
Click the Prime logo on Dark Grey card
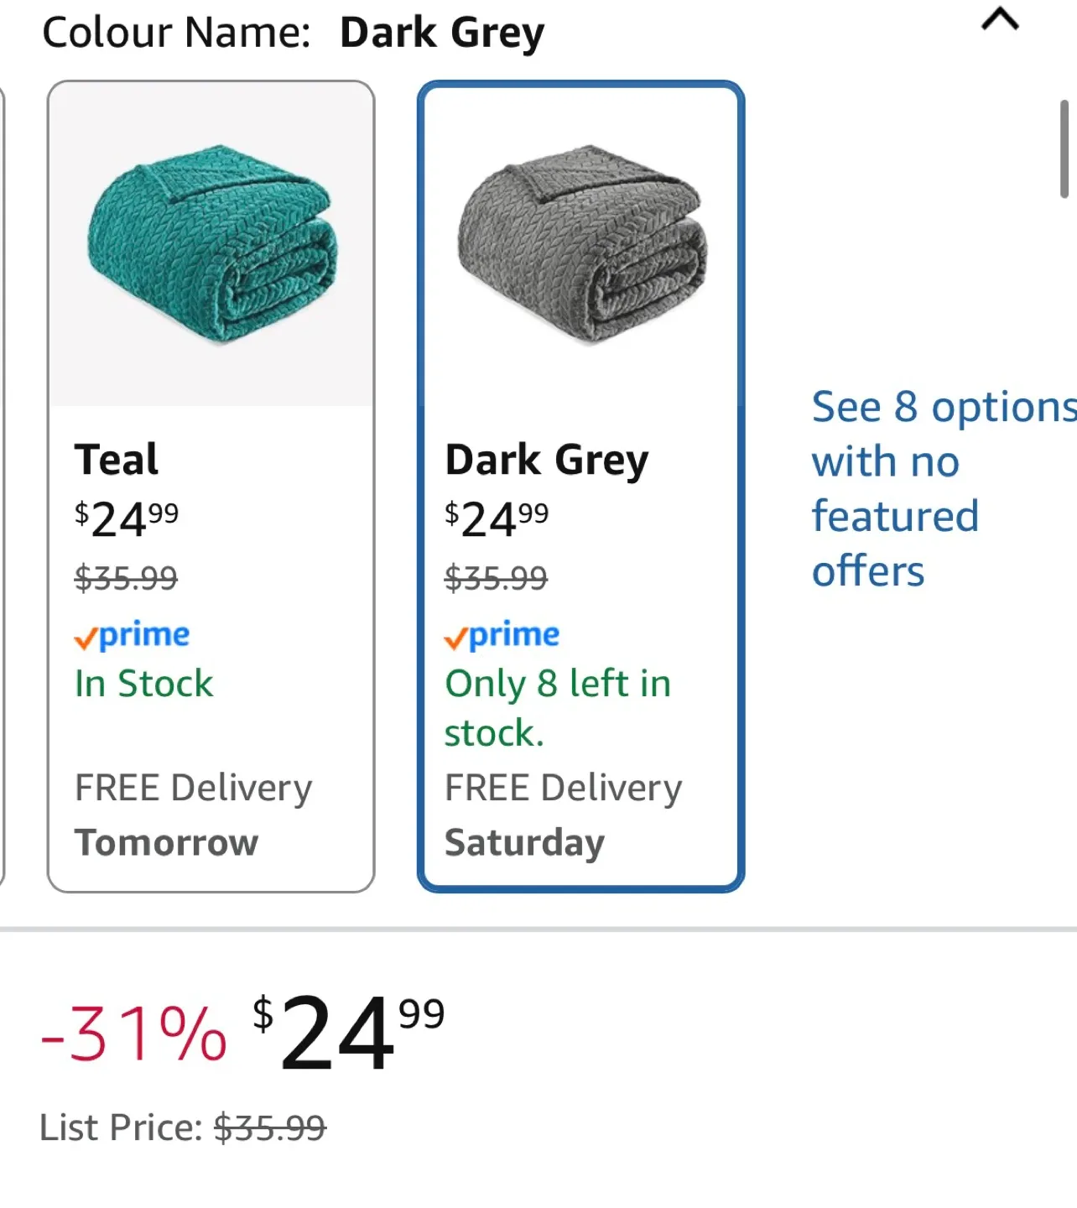502,636
